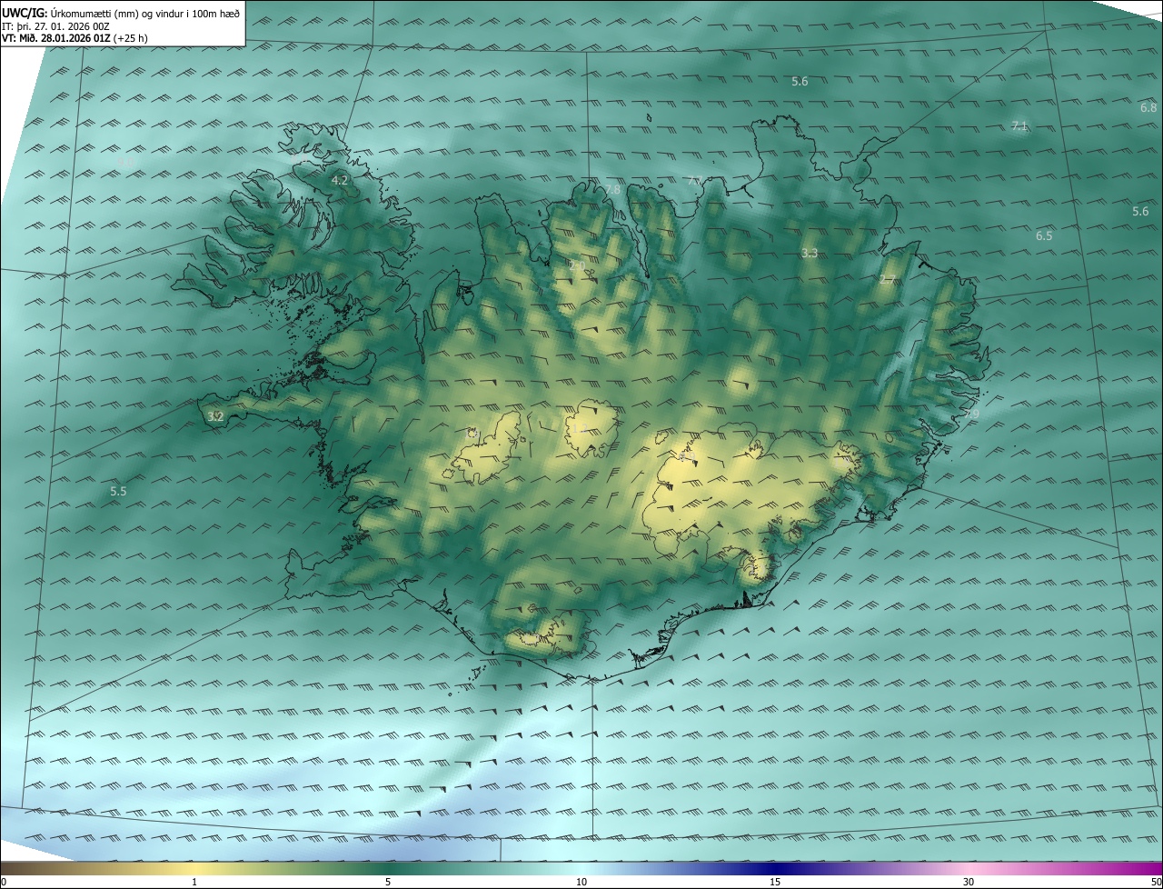Click the color scale tick labeled 1
Viewport: 1163px width, 889px height.
194,882
